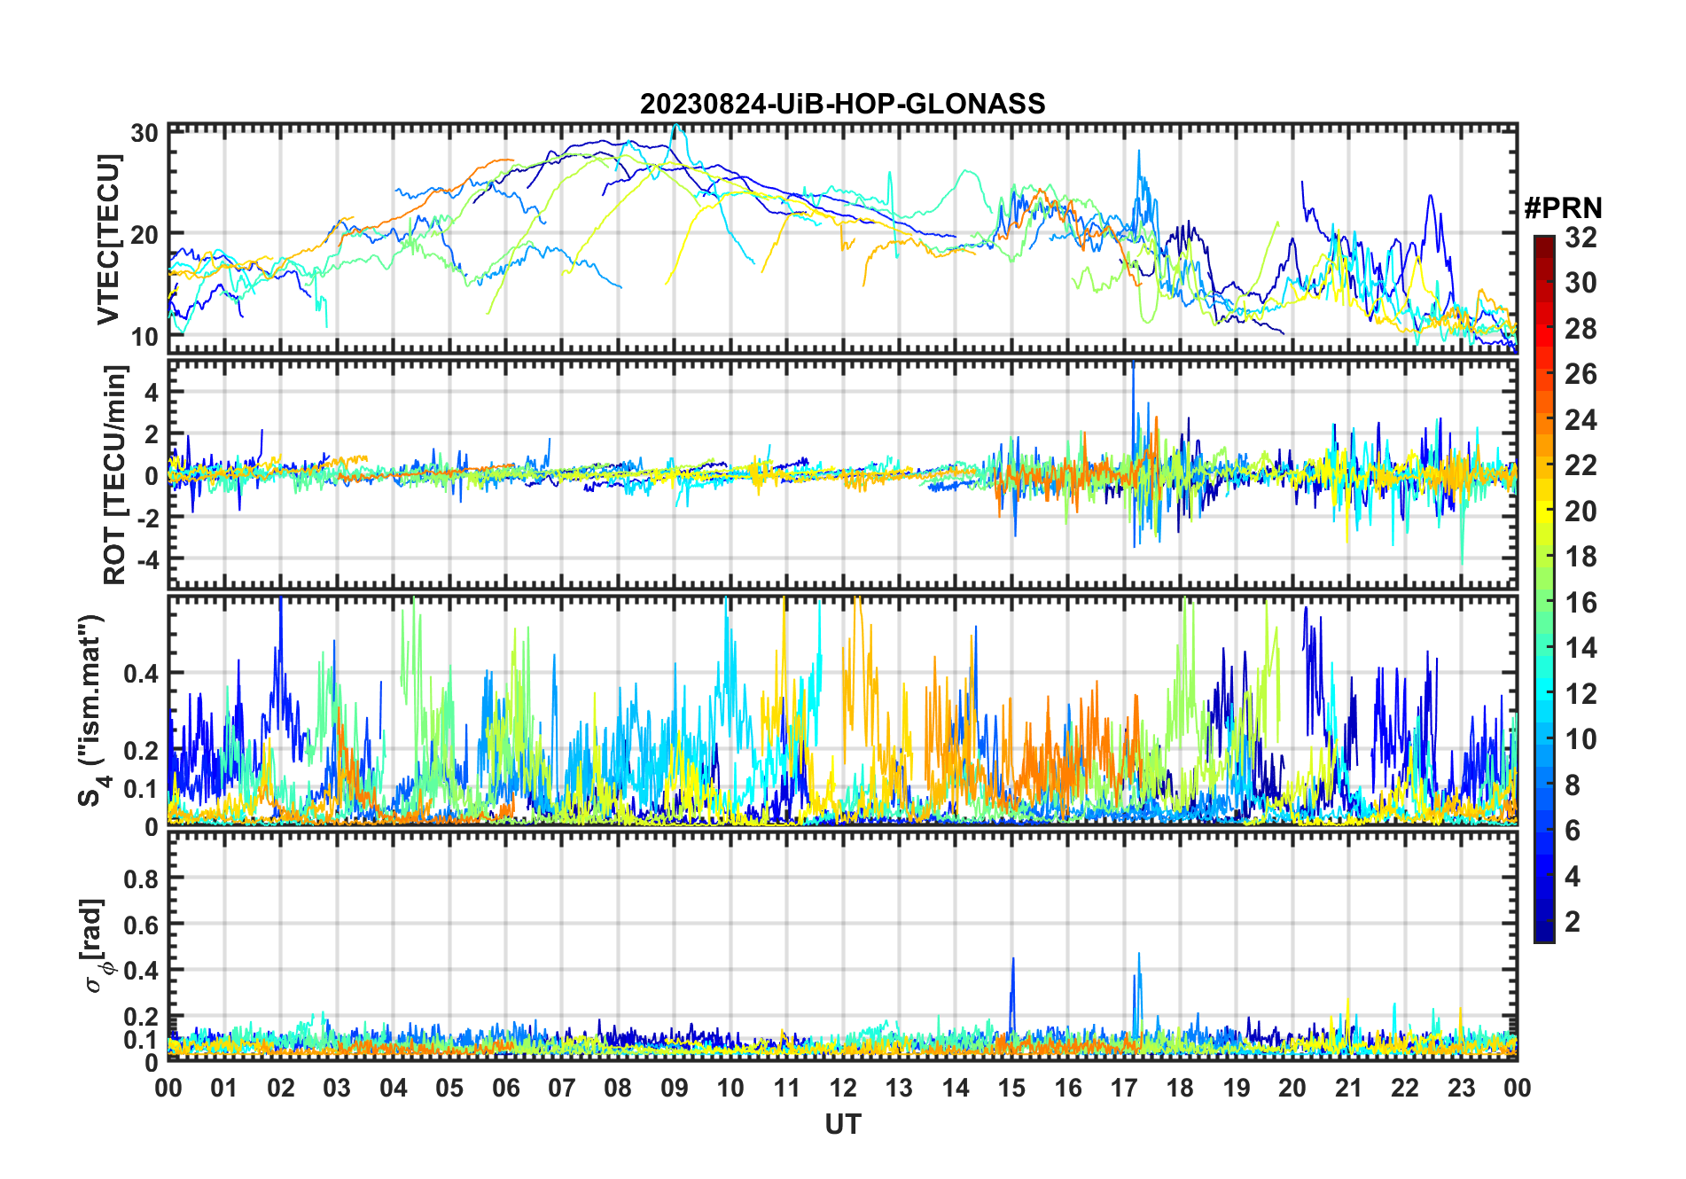Select the colorbar tick label 32
The height and width of the screenshot is (1179, 1686).
click(x=1581, y=238)
